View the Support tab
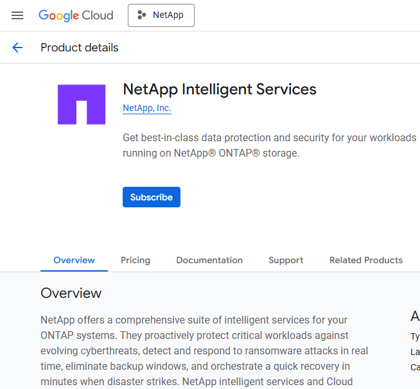This screenshot has height=389, width=420. [286, 260]
